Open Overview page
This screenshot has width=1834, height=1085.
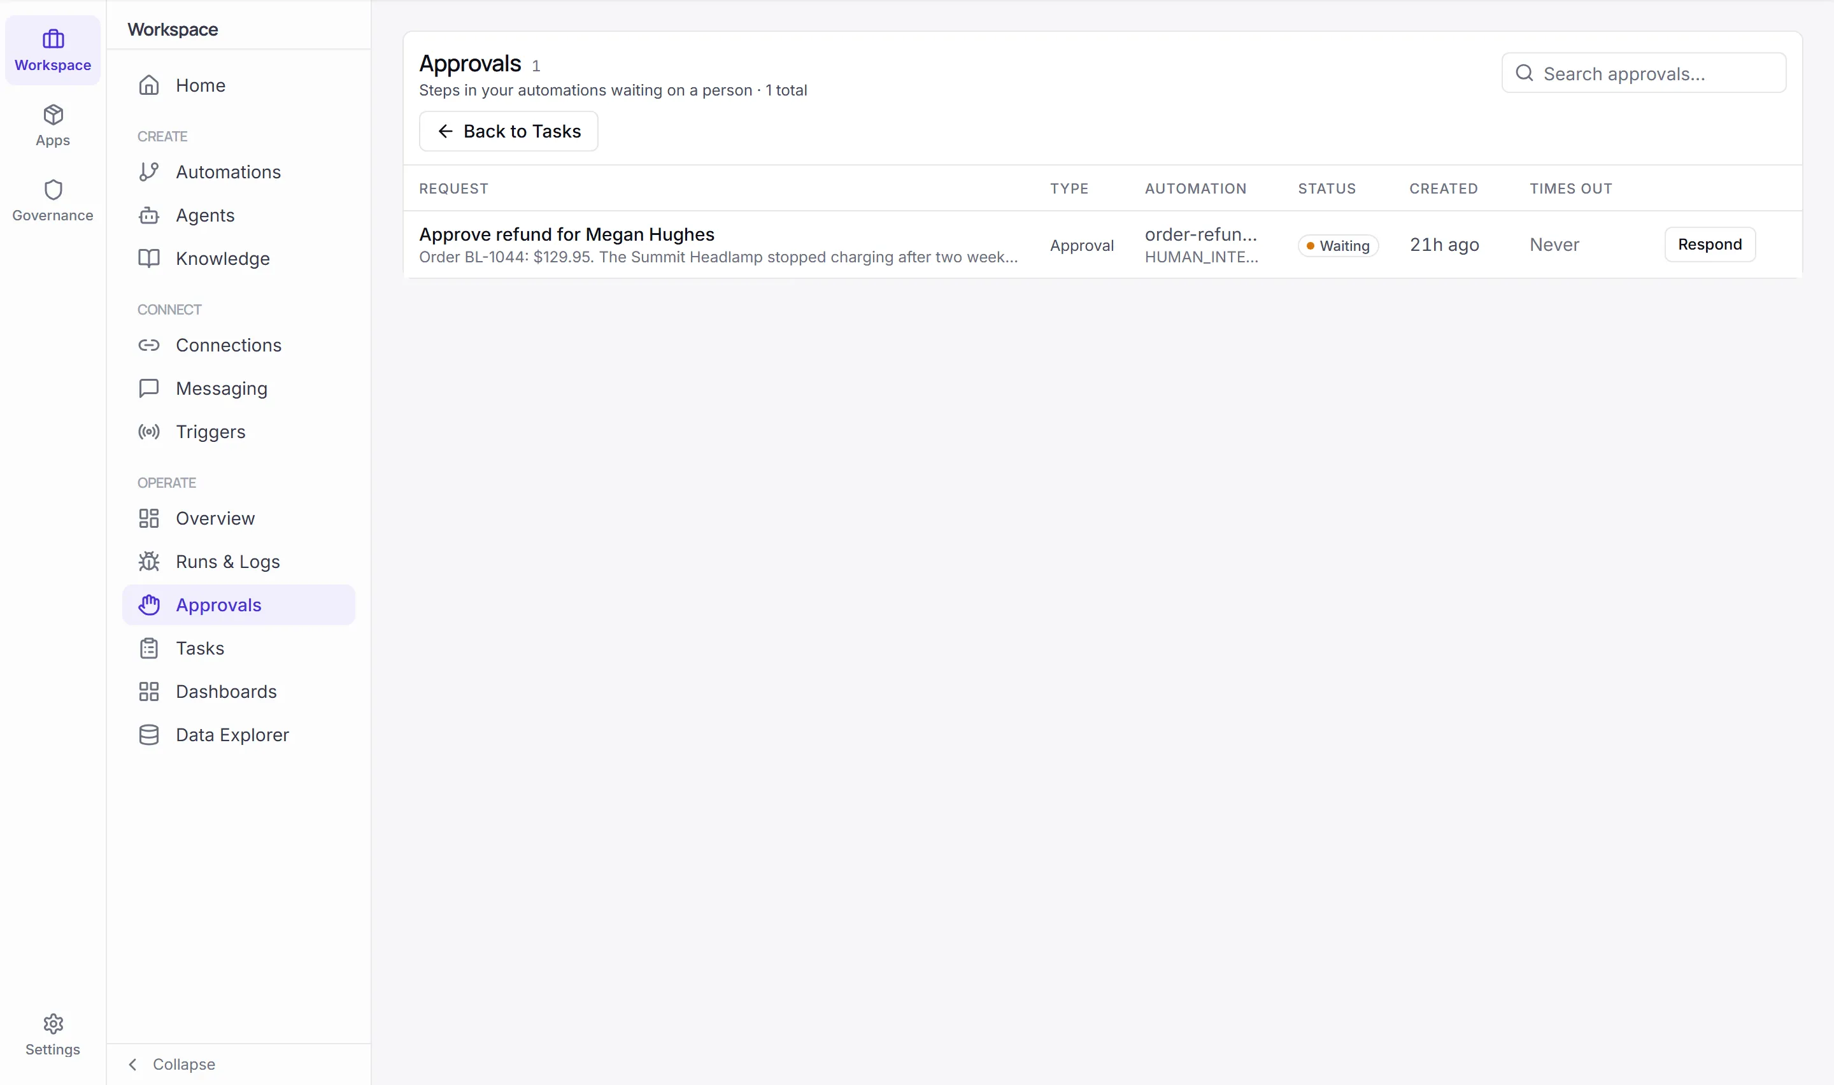(238, 518)
